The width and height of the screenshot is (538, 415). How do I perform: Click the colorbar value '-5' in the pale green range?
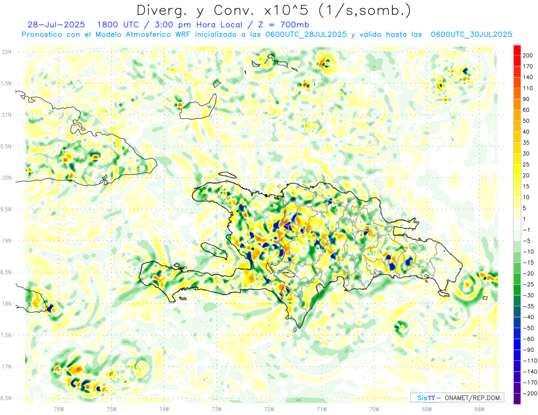coord(527,241)
